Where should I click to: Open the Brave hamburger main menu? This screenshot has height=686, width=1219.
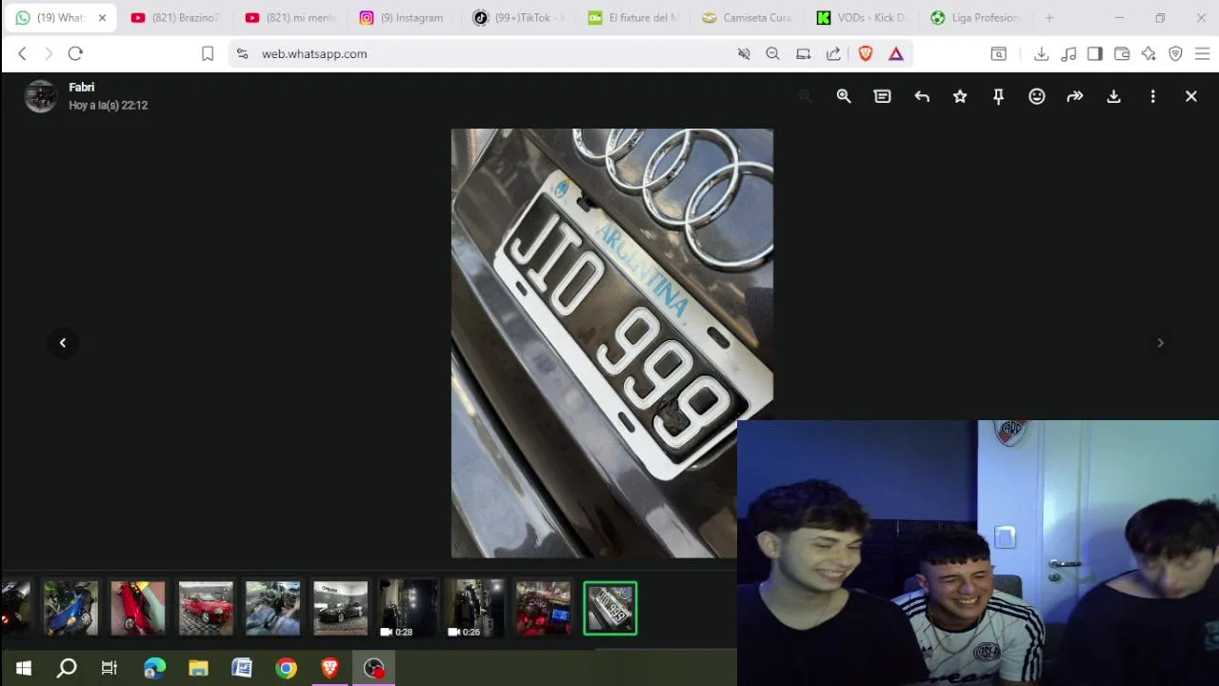coord(1202,54)
